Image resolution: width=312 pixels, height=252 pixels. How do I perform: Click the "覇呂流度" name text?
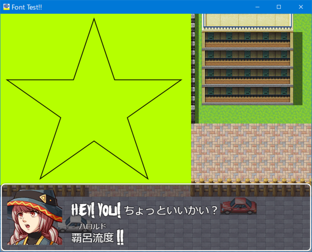click(x=93, y=238)
